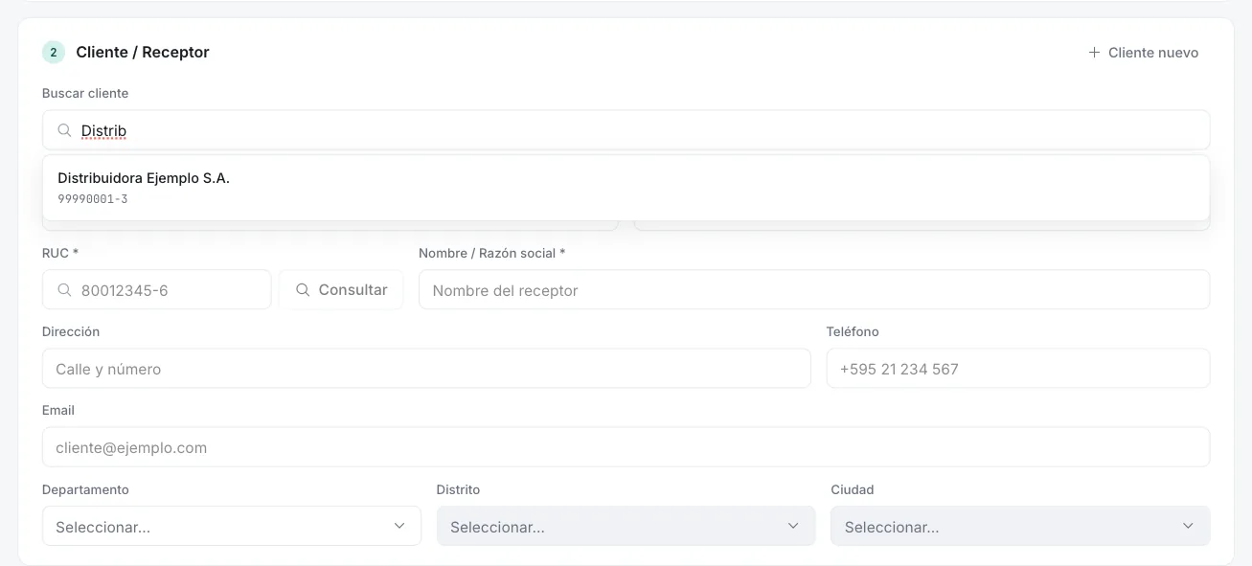
Task: Open the Ciudad dropdown
Action: click(1020, 526)
